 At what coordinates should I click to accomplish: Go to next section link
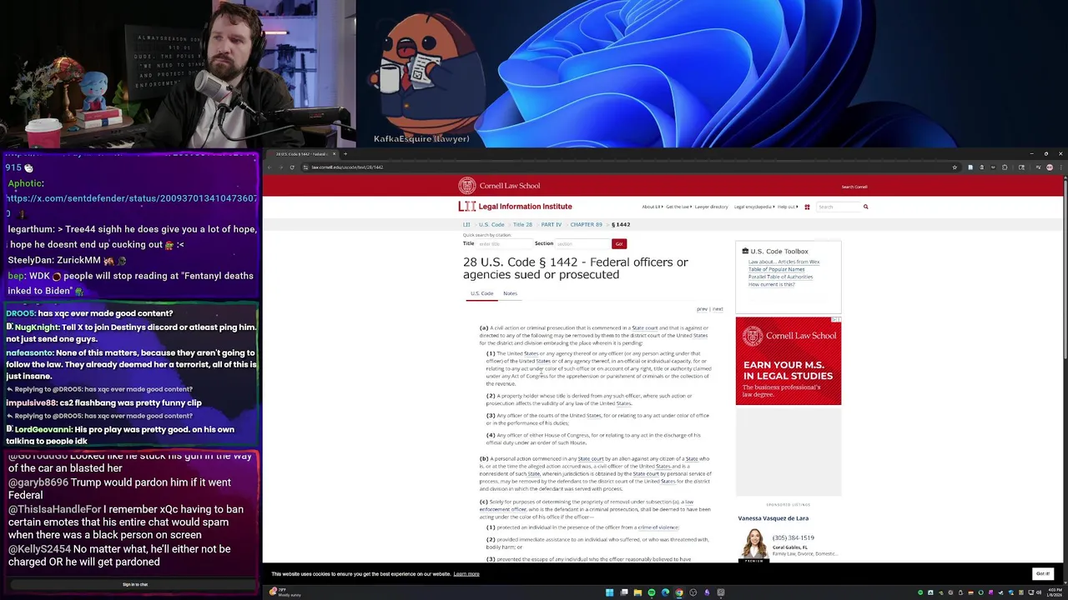[718, 309]
